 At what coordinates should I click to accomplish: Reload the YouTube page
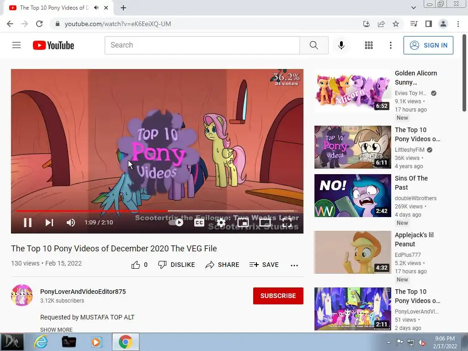click(39, 24)
